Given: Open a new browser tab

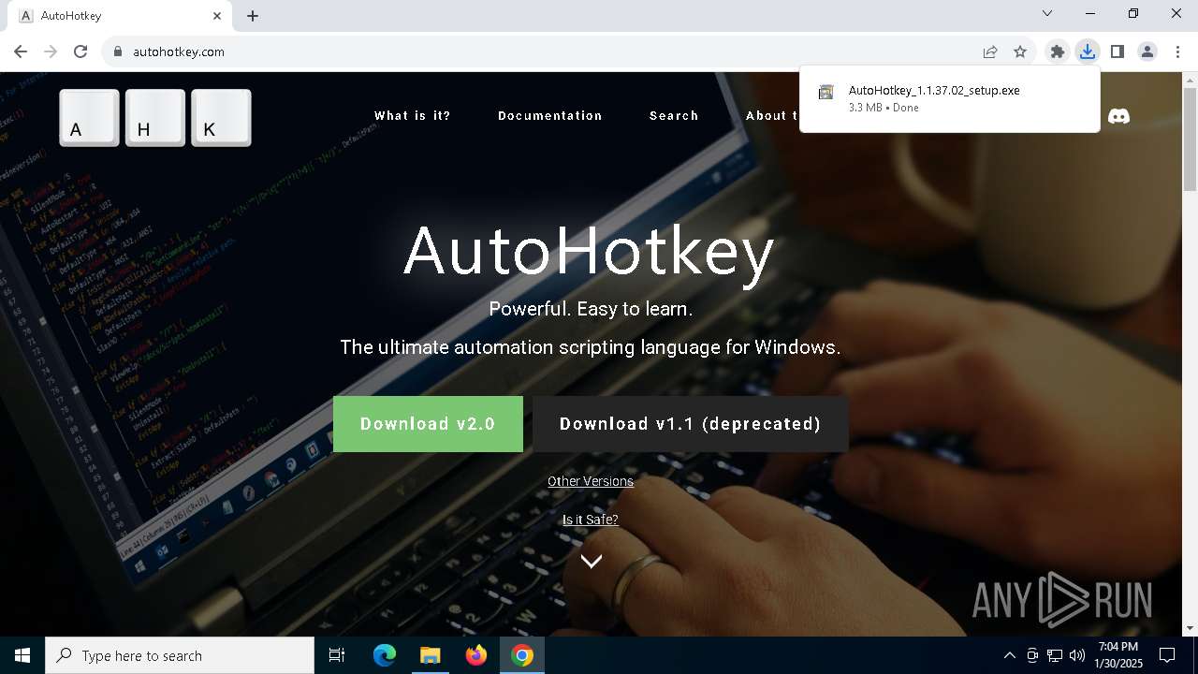Looking at the screenshot, I should click(x=253, y=16).
